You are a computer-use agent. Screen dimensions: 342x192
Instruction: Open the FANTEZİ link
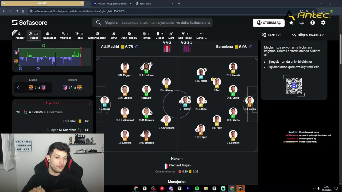(271, 35)
